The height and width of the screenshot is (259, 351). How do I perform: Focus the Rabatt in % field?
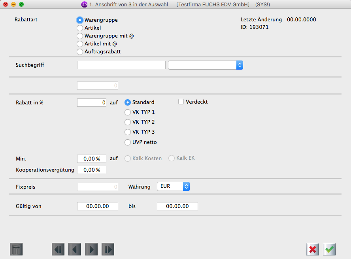coord(92,102)
